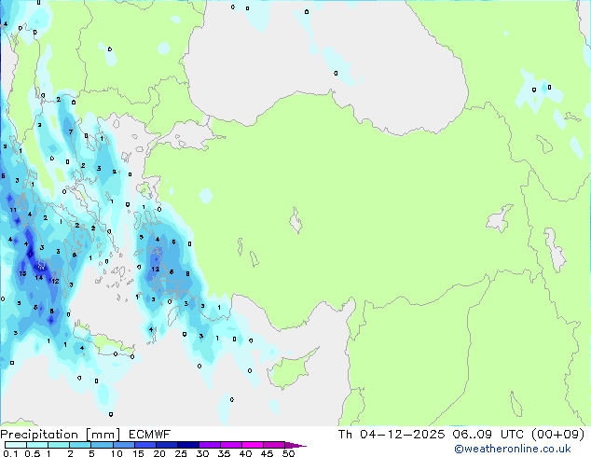Click the 2–5 mm legend color swatch
The height and width of the screenshot is (457, 591).
tap(80, 445)
